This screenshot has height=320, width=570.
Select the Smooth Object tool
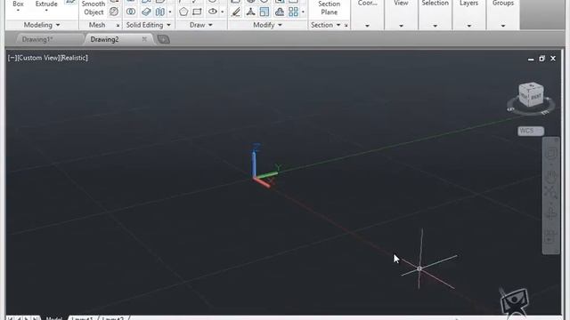coord(94,8)
